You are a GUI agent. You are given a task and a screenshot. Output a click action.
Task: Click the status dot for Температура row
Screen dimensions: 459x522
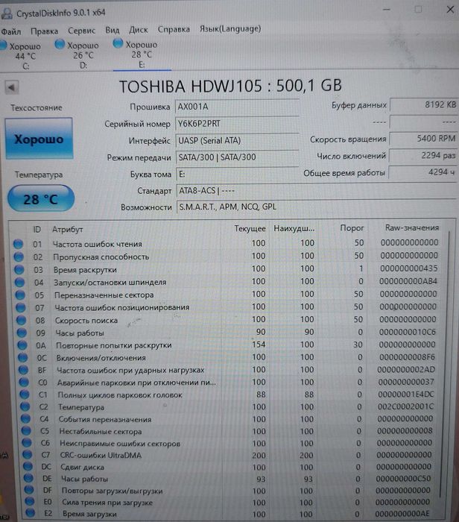[x=25, y=407]
